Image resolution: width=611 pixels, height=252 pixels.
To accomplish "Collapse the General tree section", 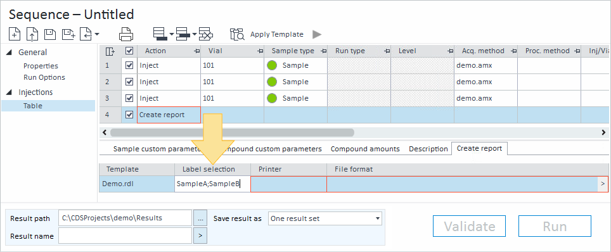I will click(10, 52).
